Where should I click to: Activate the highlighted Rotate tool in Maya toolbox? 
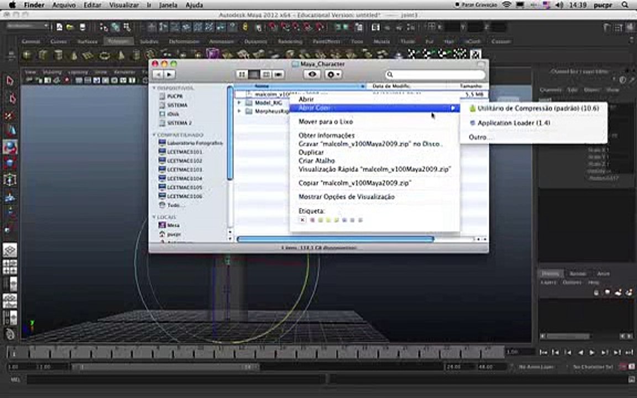coord(10,147)
